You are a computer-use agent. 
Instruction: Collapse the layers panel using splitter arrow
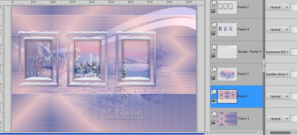tap(264, 66)
